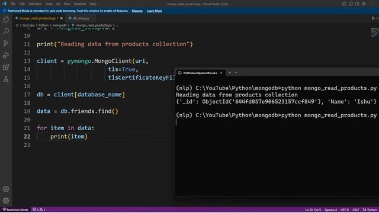Run the Python file with play button
379x213 pixels.
373,18
